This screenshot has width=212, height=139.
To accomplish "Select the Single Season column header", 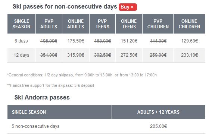I will [21, 24].
